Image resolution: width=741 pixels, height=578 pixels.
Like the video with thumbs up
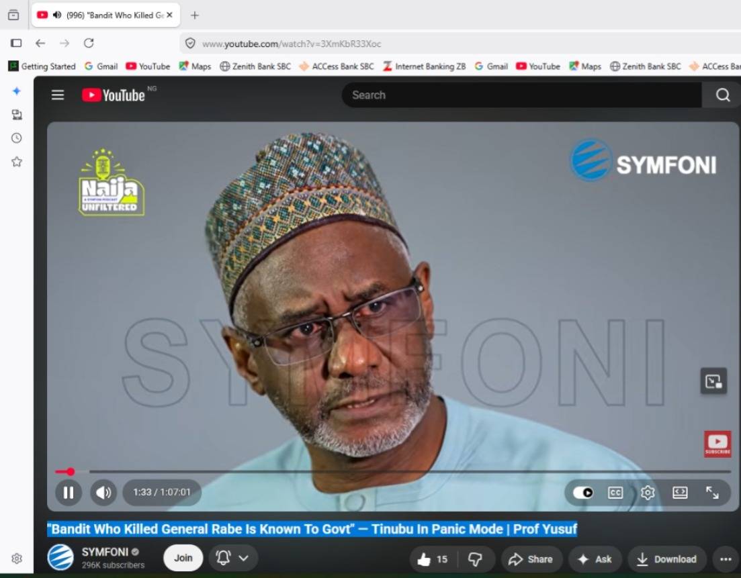pos(433,559)
